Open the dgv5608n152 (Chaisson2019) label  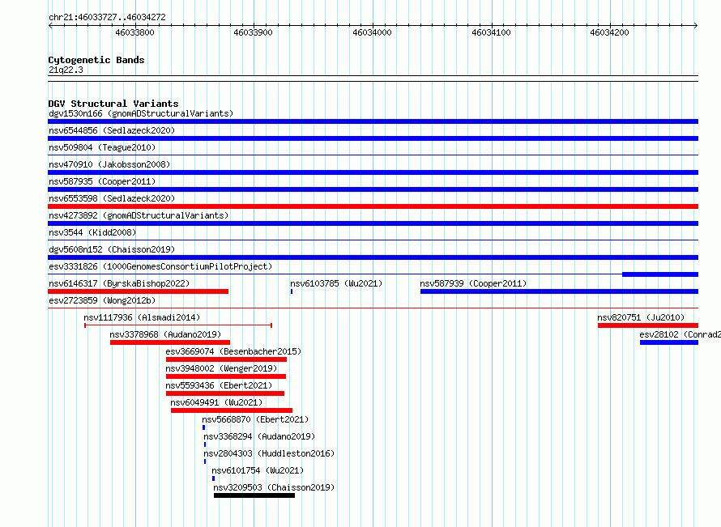(112, 249)
